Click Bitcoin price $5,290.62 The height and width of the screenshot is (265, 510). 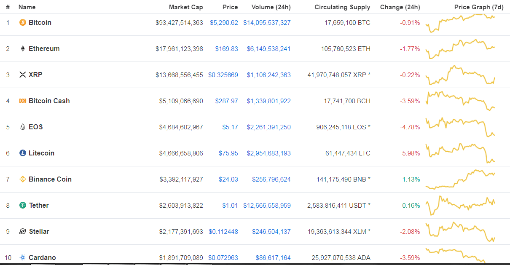[x=224, y=22]
